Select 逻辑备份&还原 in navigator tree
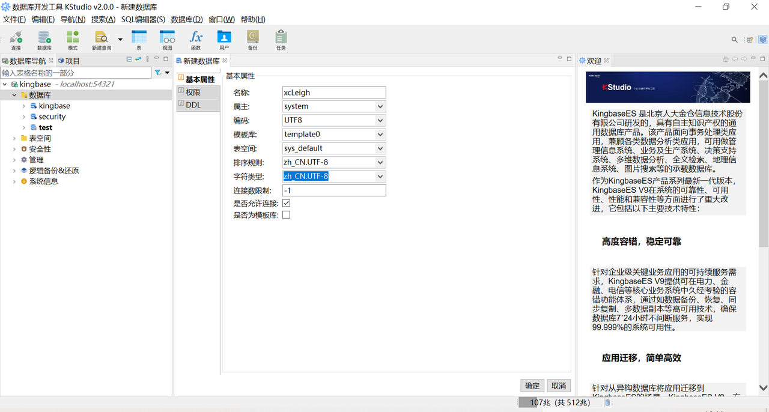The image size is (769, 412). [54, 171]
